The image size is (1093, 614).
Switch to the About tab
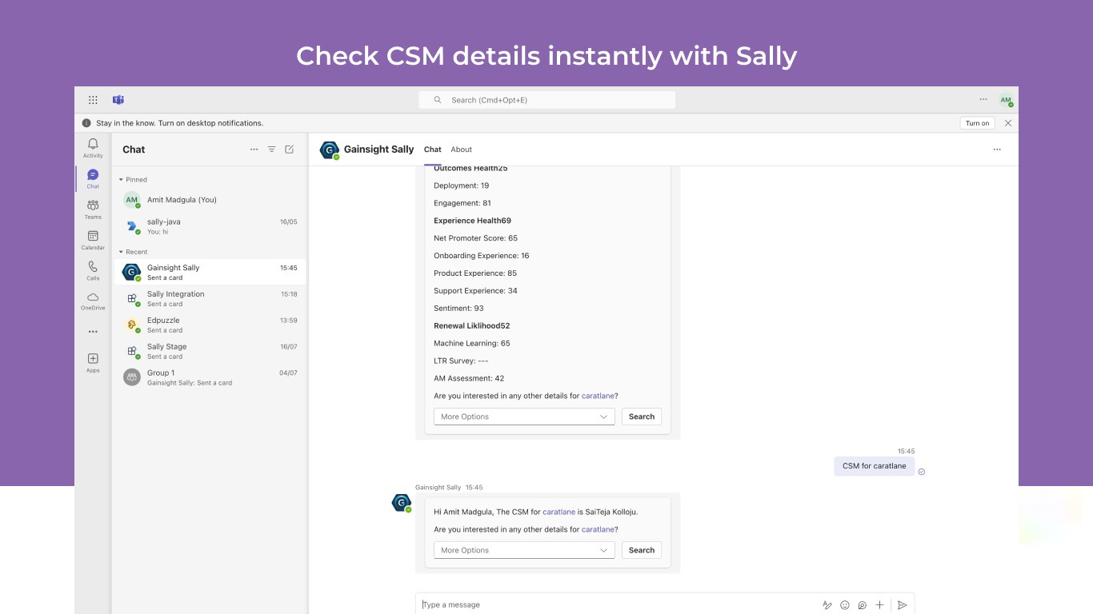[x=461, y=150]
